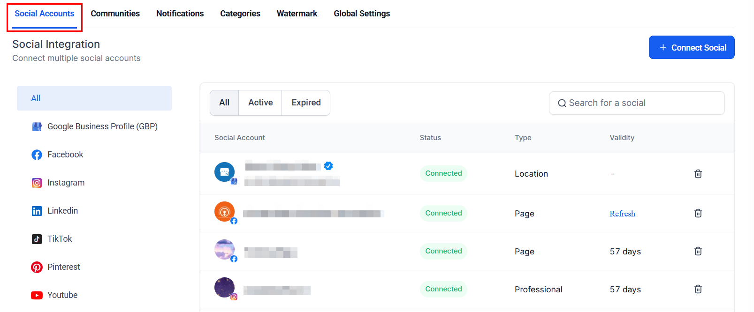Select the Facebook icon in sidebar
The height and width of the screenshot is (312, 754).
point(37,155)
